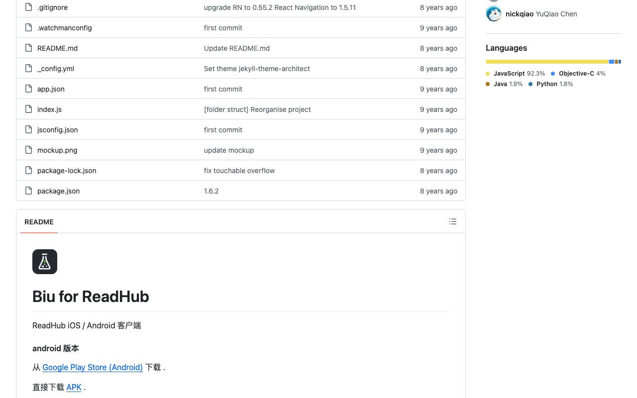Click the file icon beside README.md
Viewport: 637px width, 398px height.
(29, 48)
